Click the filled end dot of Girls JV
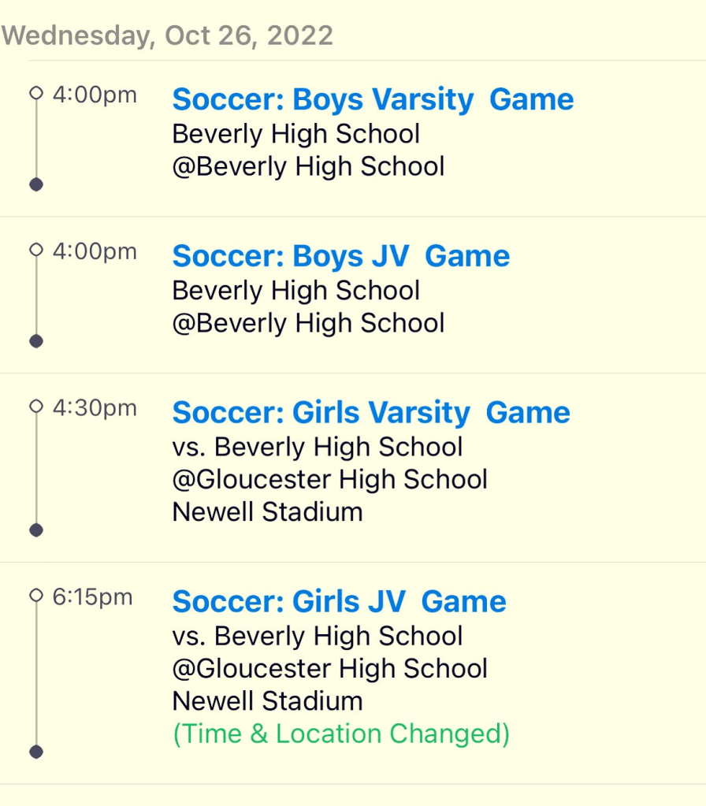This screenshot has width=706, height=806. pos(35,752)
